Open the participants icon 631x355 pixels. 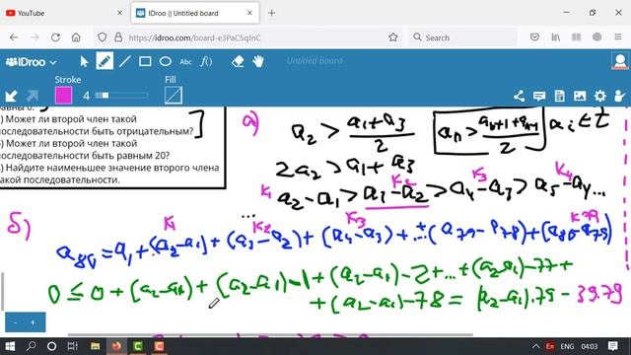pyautogui.click(x=620, y=96)
